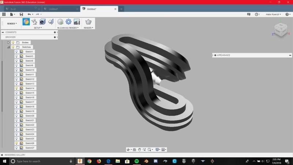Select the Zoom tool
This screenshot has width=293, height=165.
pyautogui.click(x=144, y=150)
